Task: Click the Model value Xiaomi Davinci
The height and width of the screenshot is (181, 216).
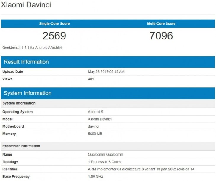Action: 100,119
